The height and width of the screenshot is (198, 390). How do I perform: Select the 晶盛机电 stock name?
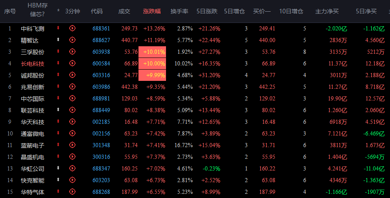click(x=33, y=157)
